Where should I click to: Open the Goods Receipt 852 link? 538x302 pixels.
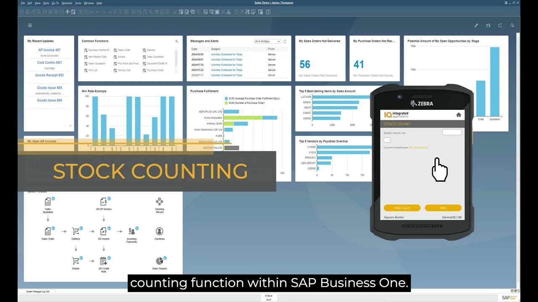click(50, 75)
